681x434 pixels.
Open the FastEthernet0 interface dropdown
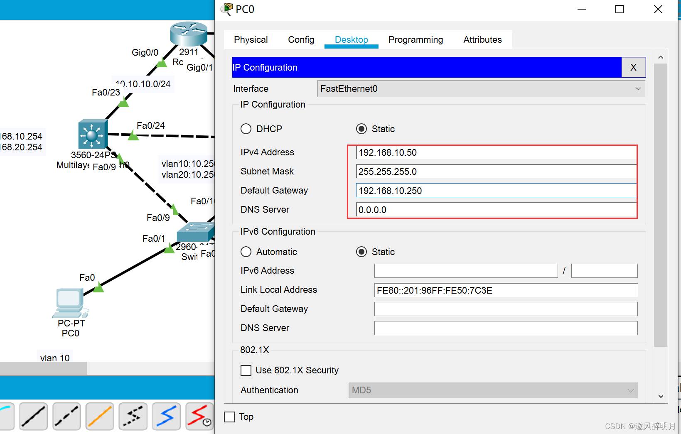tap(481, 89)
